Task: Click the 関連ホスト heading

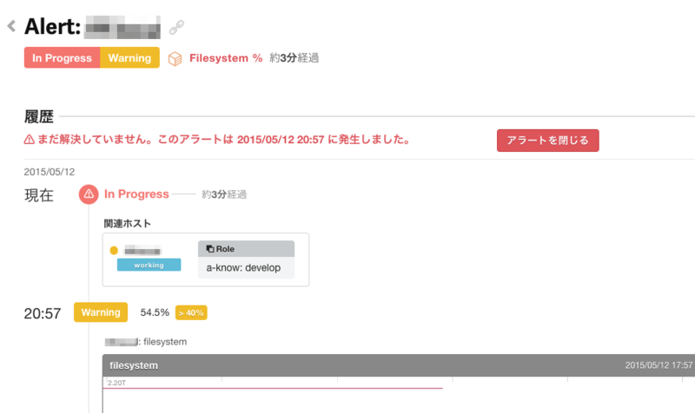Action: [x=127, y=224]
